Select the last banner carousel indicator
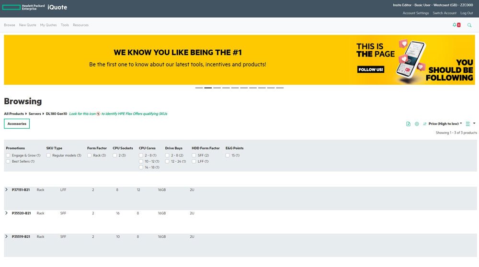This screenshot has width=479, height=267. coord(280,88)
